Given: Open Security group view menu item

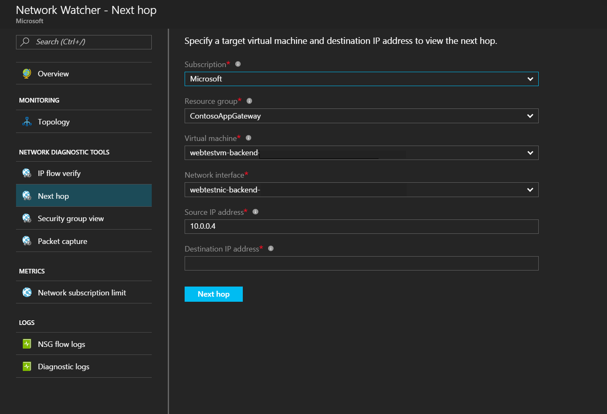Looking at the screenshot, I should point(70,219).
